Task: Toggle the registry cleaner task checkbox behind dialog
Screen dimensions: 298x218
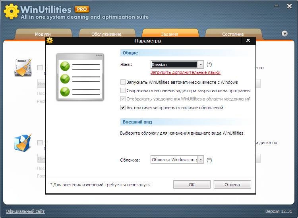Action: click(40, 143)
